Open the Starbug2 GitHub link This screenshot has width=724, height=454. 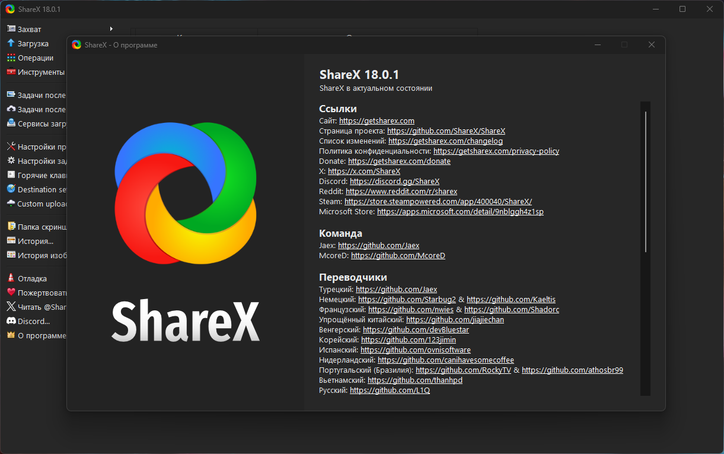pyautogui.click(x=407, y=299)
